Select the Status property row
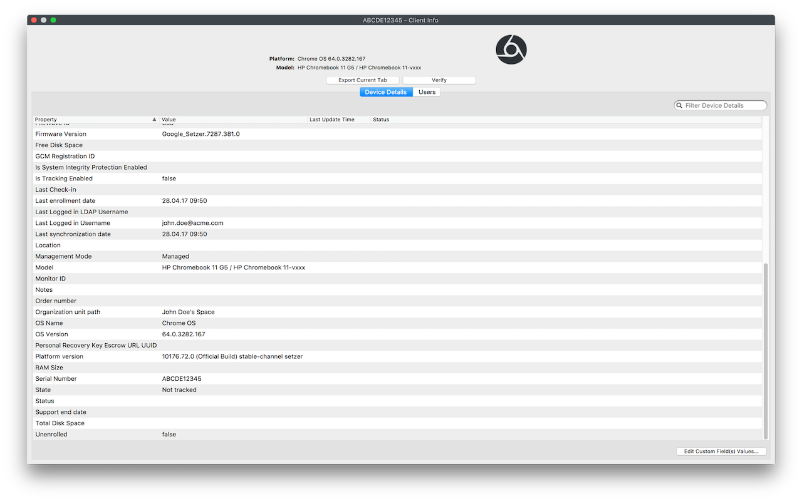The width and height of the screenshot is (802, 501). (397, 401)
